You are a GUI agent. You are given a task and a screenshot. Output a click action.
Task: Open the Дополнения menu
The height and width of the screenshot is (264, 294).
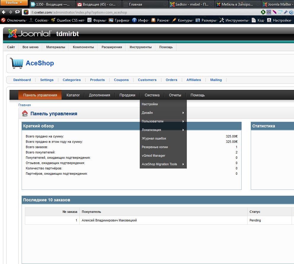pos(99,95)
